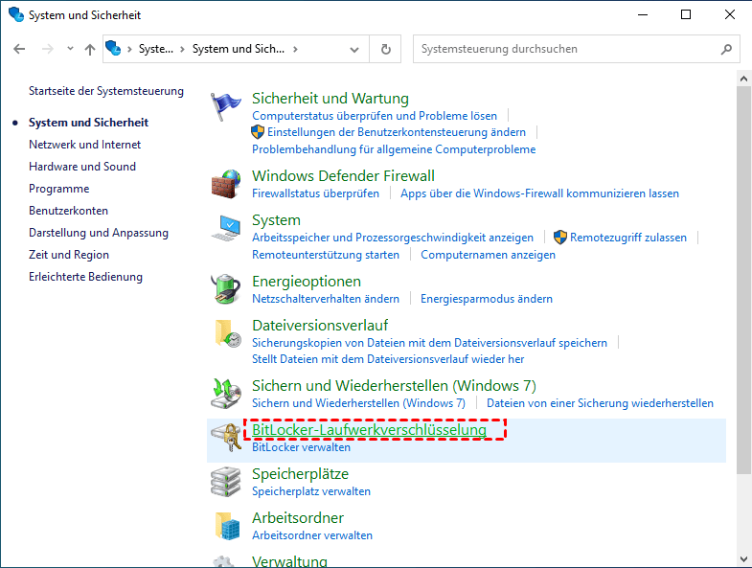Open Zeit und Region category
Screen dimensions: 752x568
pyautogui.click(x=69, y=255)
